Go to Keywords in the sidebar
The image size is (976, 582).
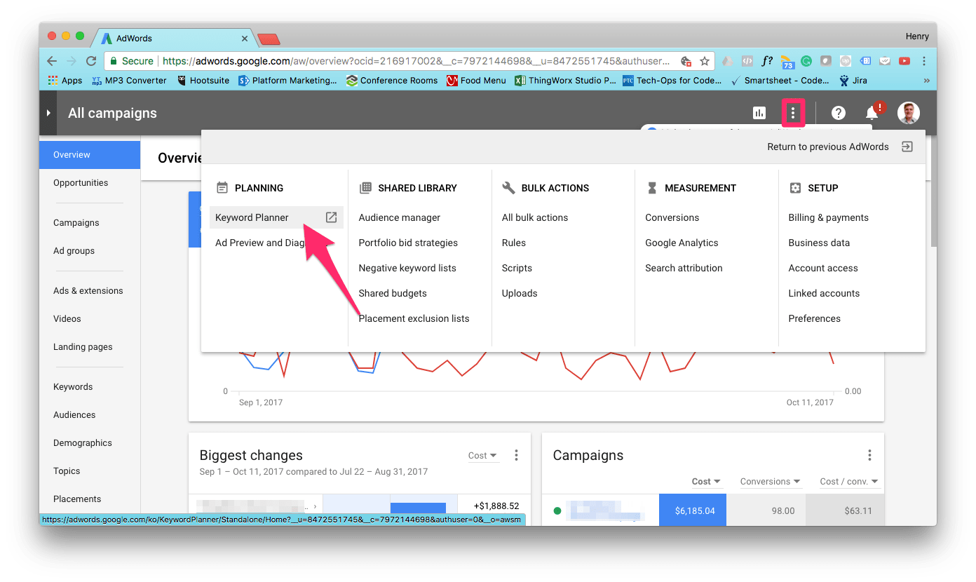(73, 387)
